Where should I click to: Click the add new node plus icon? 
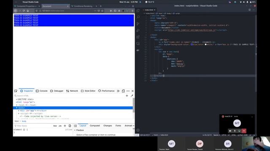[x=127, y=96]
